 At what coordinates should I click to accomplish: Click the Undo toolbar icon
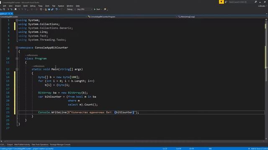click(57, 9)
